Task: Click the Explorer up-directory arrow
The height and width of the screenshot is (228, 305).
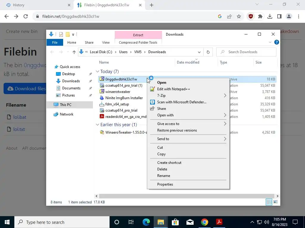Action: point(74,52)
